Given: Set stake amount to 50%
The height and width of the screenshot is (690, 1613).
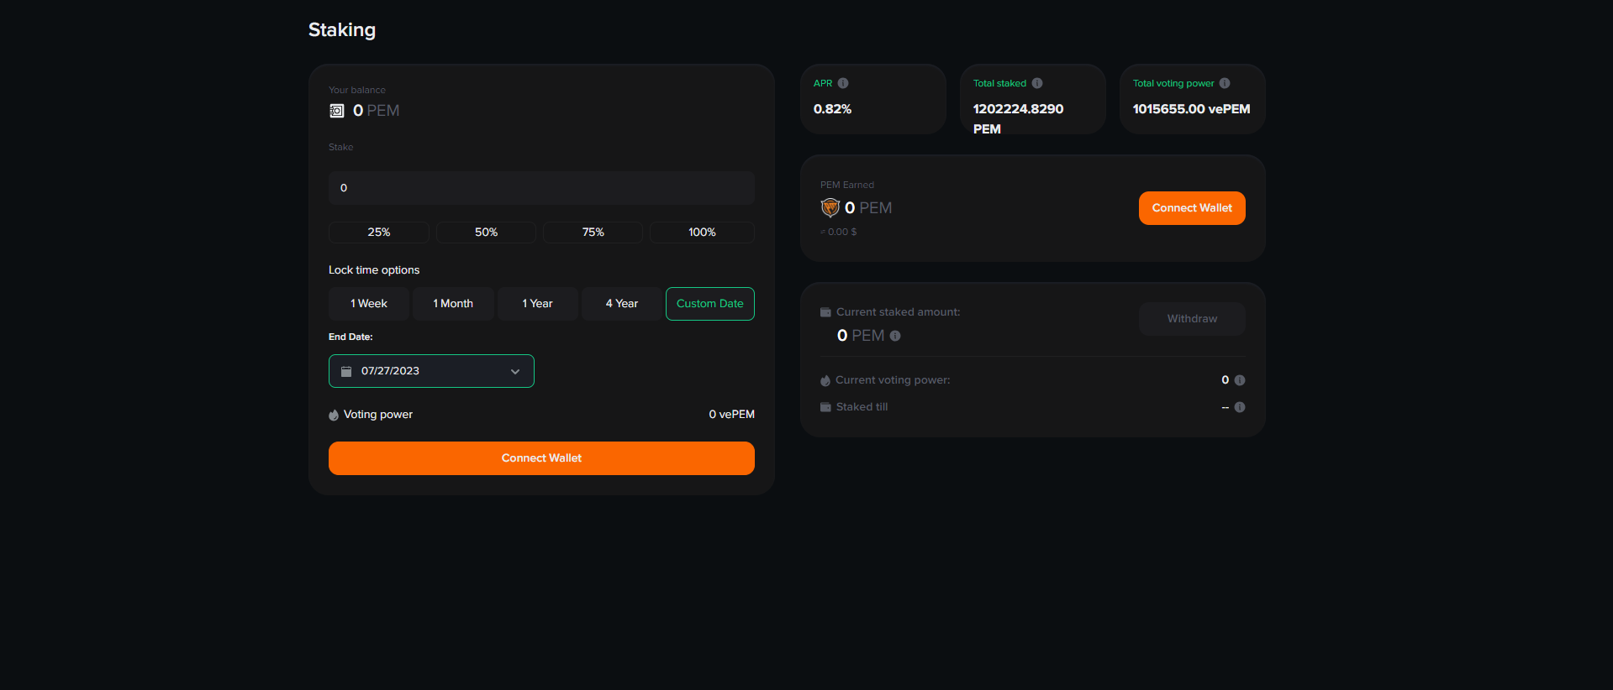Looking at the screenshot, I should coord(486,233).
